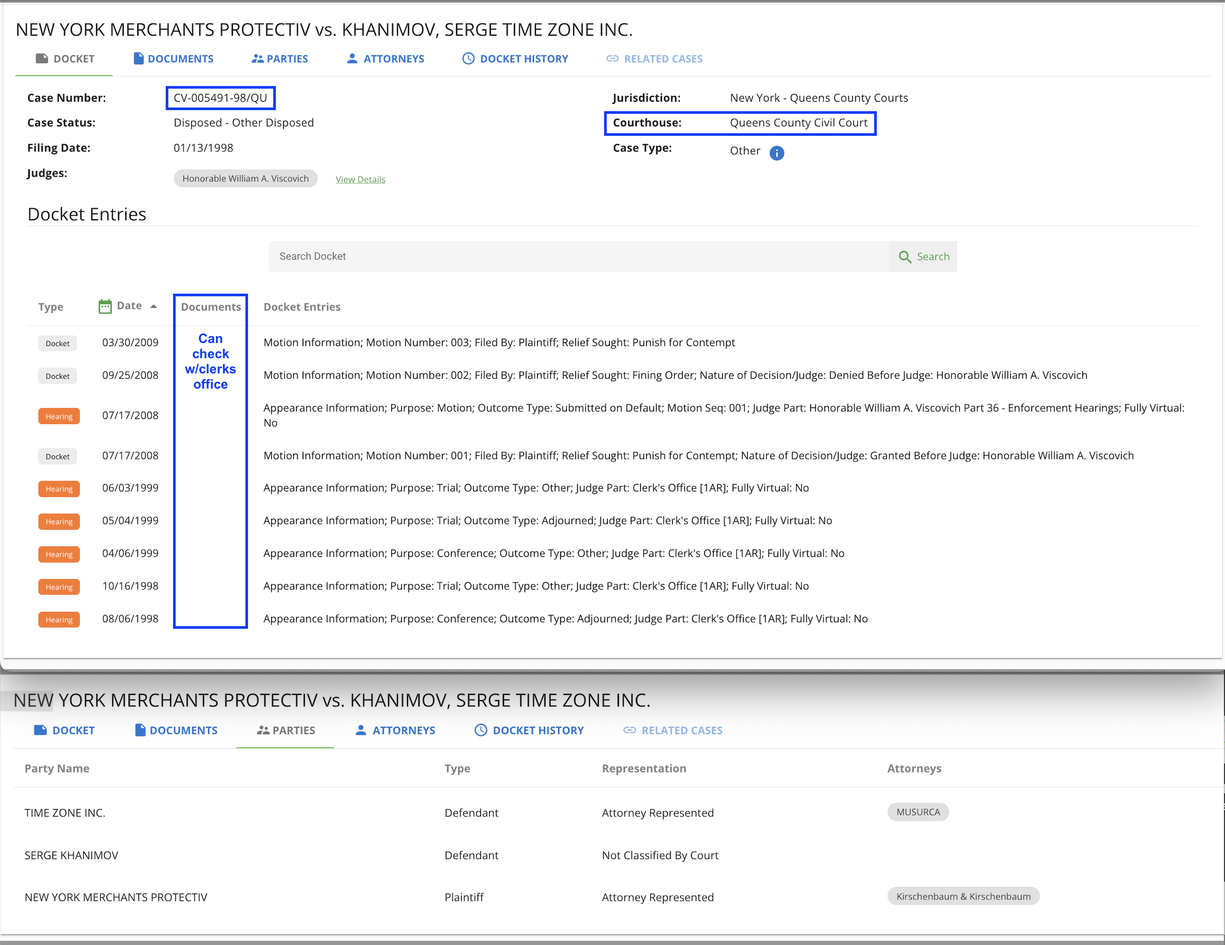Select case number CV-005491-98/QU
This screenshot has width=1225, height=945.
(x=220, y=98)
